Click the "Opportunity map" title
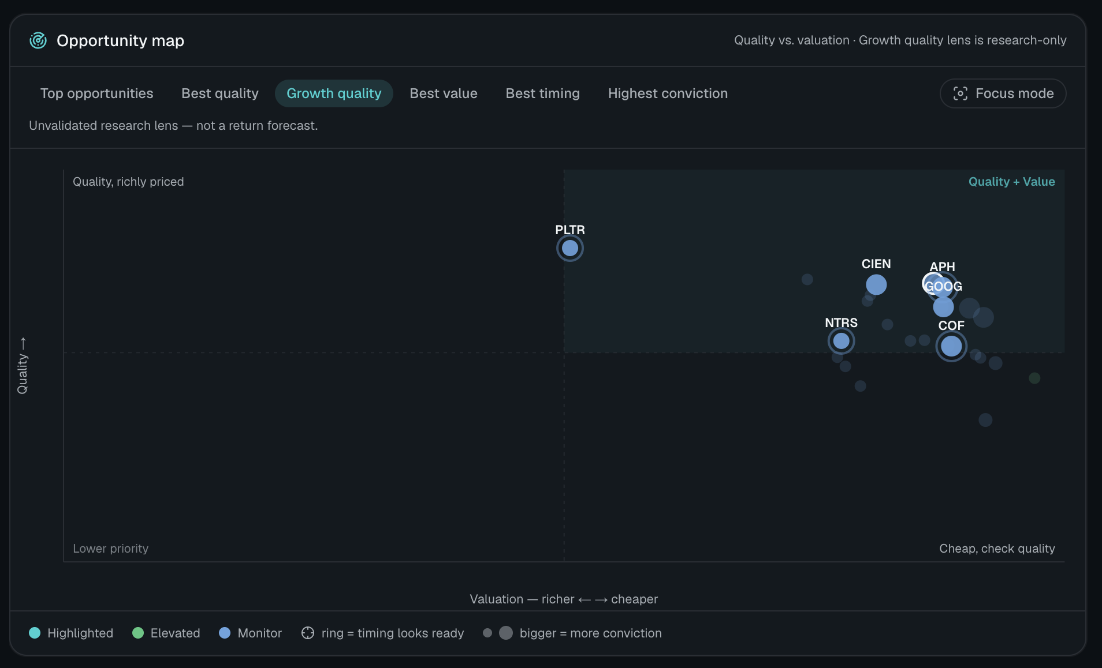This screenshot has width=1102, height=668. pos(120,40)
